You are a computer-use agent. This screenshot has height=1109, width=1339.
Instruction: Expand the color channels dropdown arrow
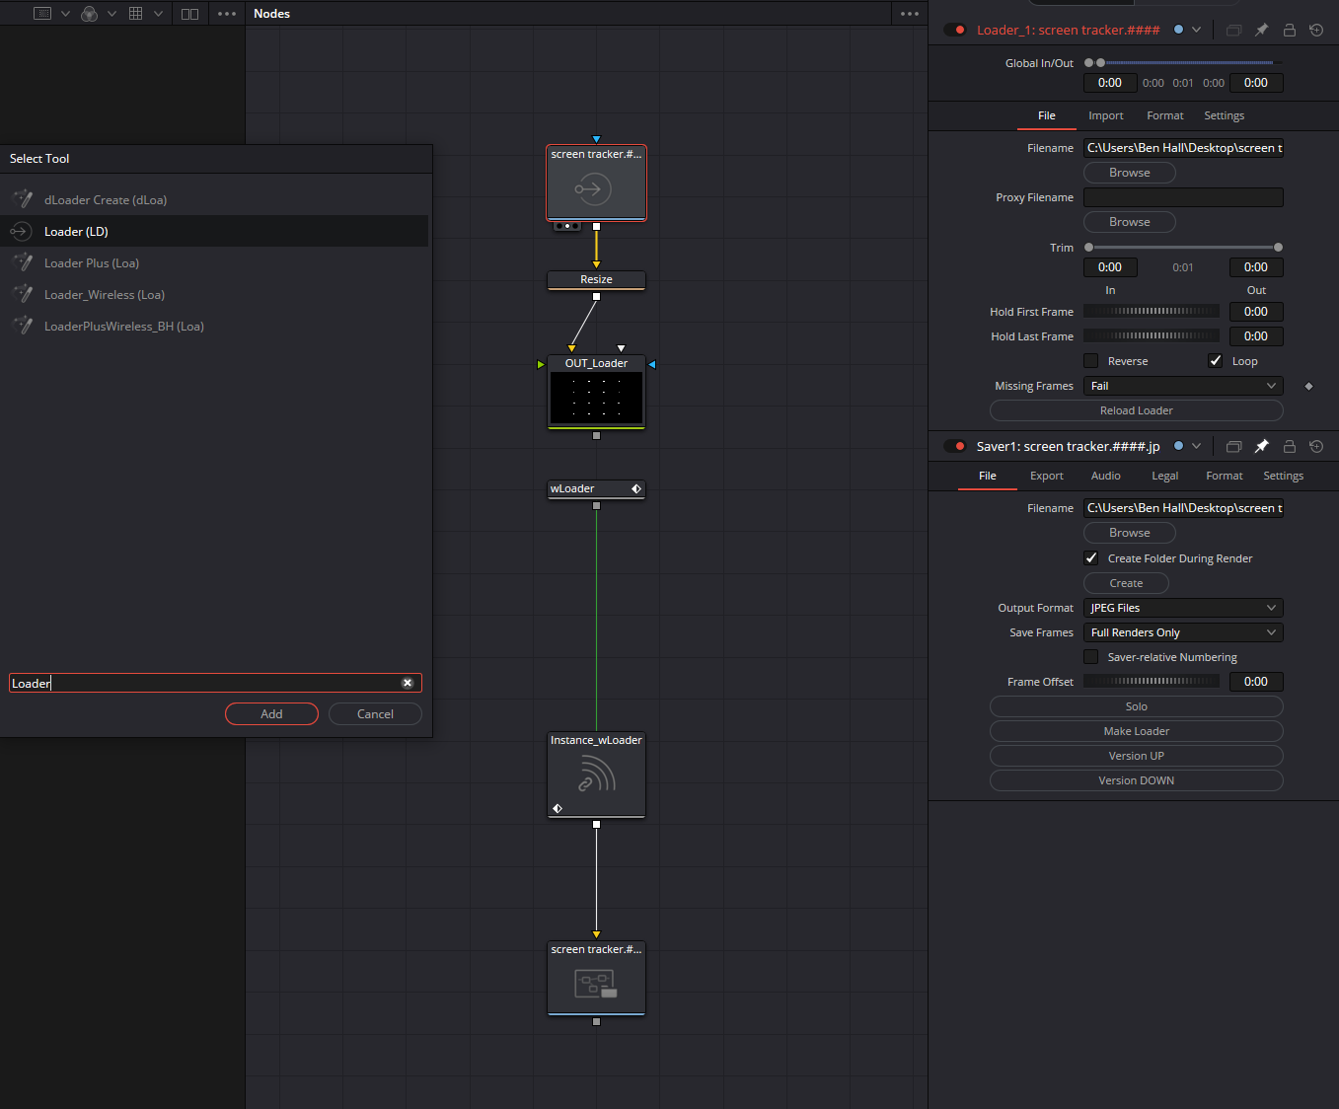pyautogui.click(x=112, y=14)
